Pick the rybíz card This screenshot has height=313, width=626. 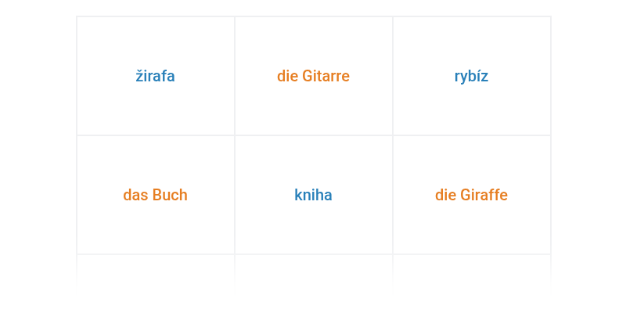tap(471, 76)
